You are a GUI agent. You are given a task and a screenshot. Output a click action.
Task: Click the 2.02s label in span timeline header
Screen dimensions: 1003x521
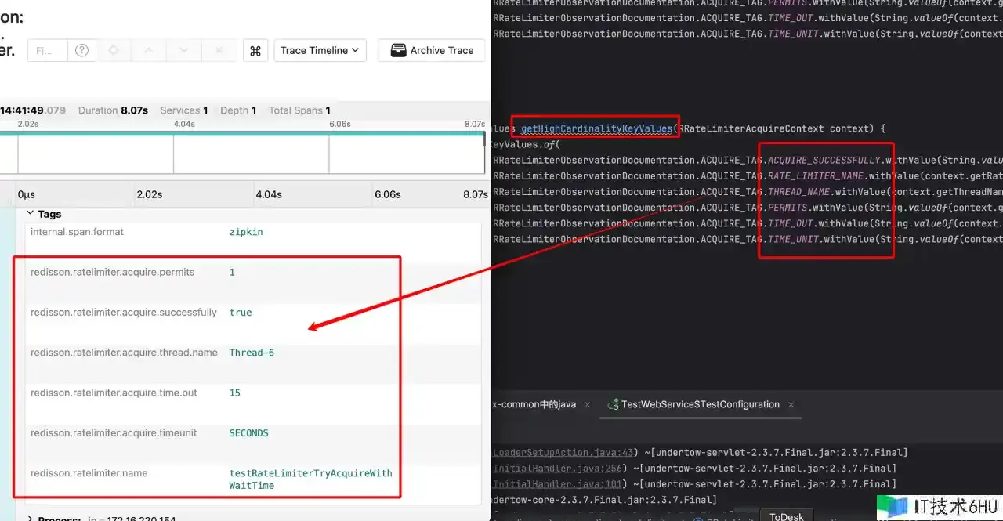(x=150, y=194)
